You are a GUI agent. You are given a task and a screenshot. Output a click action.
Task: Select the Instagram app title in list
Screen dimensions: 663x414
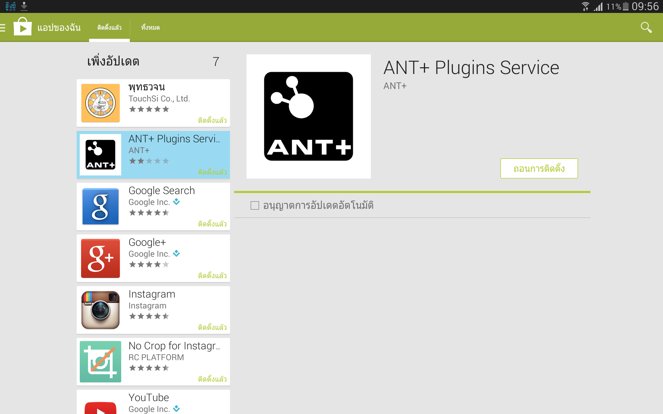click(x=152, y=294)
